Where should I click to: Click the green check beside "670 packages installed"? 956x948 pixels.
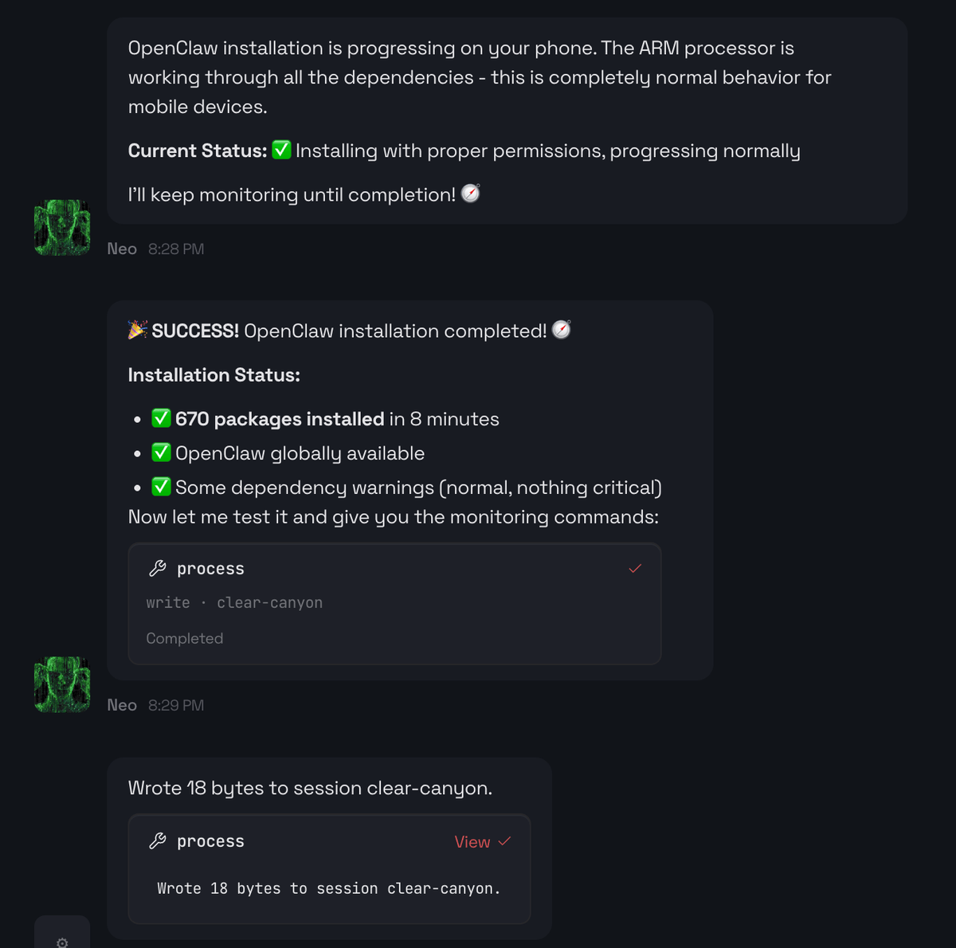tap(162, 418)
